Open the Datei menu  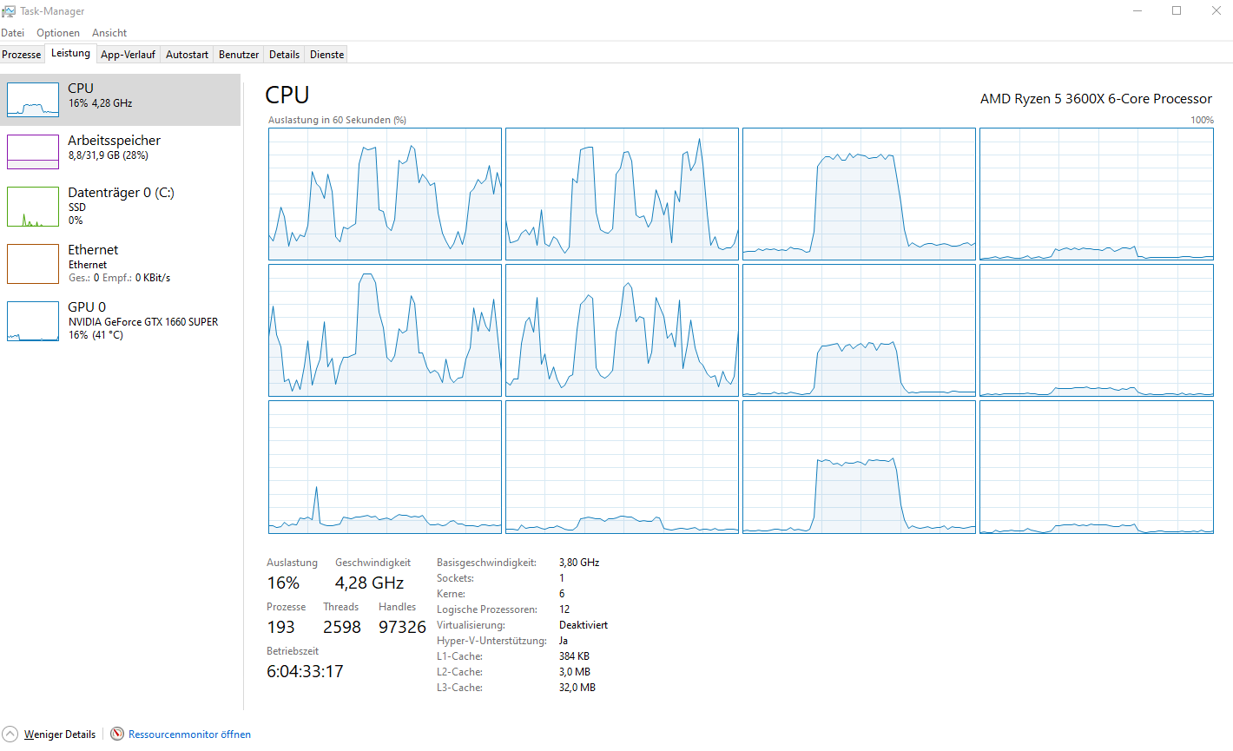13,33
